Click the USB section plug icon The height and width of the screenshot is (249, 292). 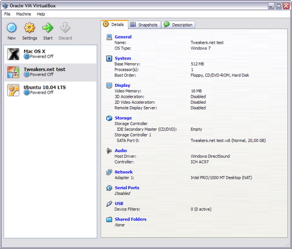click(109, 203)
